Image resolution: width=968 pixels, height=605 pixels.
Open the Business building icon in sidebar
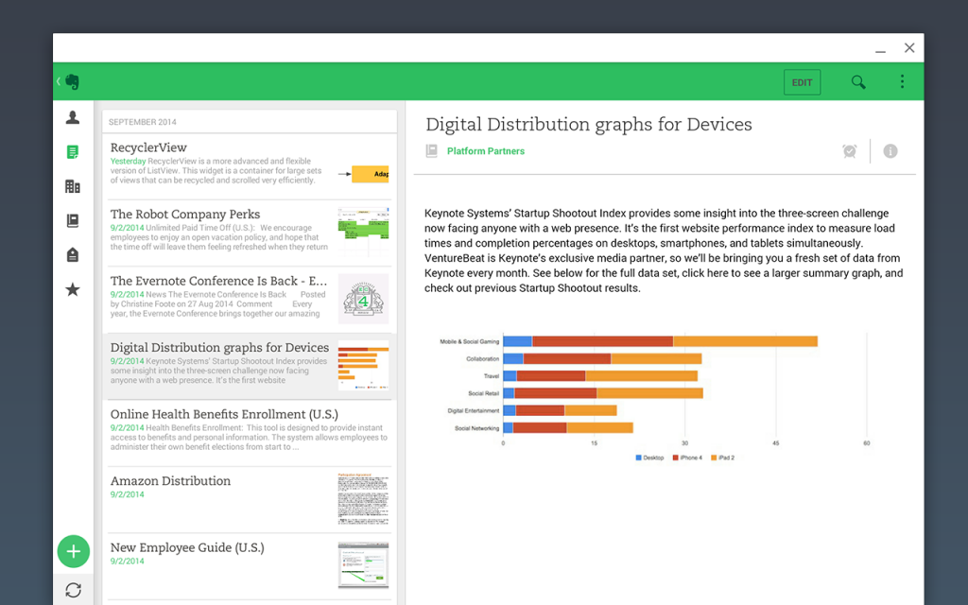coord(73,186)
